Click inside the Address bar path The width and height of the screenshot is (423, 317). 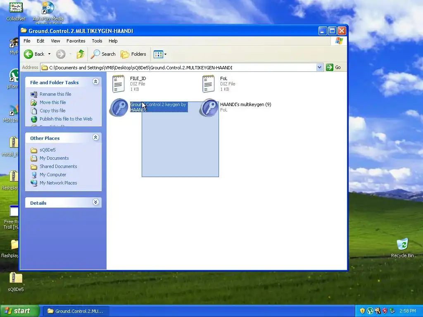pos(178,68)
